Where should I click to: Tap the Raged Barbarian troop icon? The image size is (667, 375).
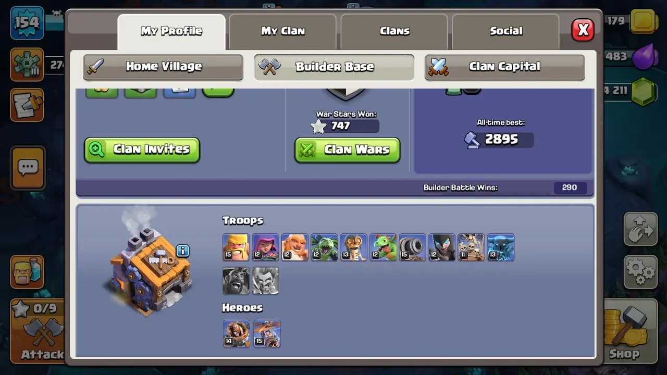tap(236, 247)
